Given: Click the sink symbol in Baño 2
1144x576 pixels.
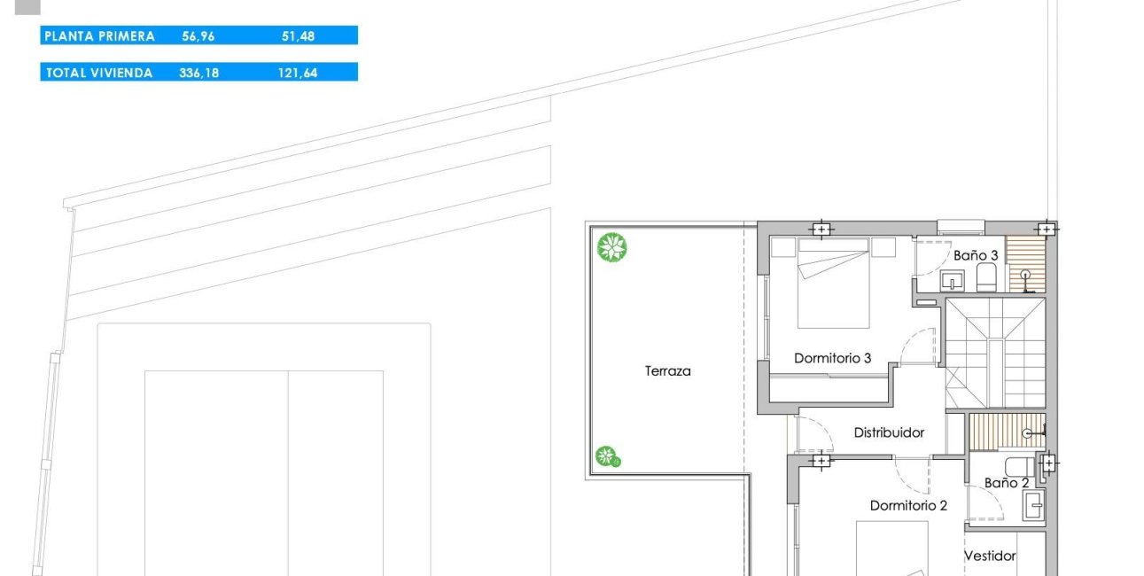Looking at the screenshot, I should (x=1033, y=505).
